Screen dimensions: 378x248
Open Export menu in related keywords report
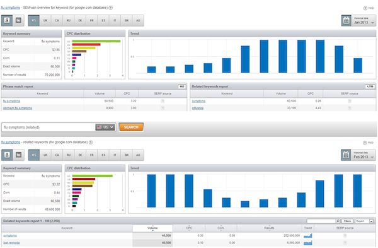pyautogui.click(x=364, y=221)
